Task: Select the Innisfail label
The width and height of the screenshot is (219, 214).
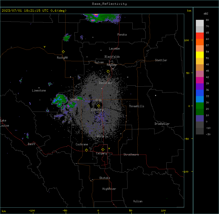Action: tap(105, 83)
